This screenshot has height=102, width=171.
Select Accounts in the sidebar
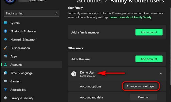(x=32, y=64)
